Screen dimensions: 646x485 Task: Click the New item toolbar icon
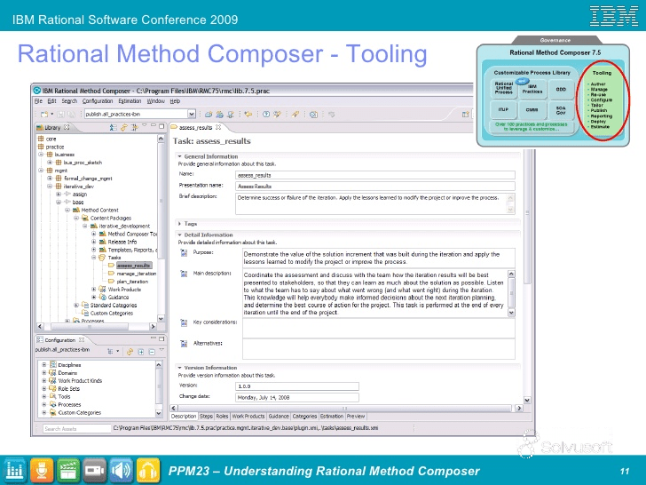[44, 115]
